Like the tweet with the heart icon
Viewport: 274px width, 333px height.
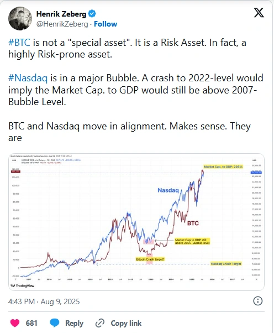[15, 323]
